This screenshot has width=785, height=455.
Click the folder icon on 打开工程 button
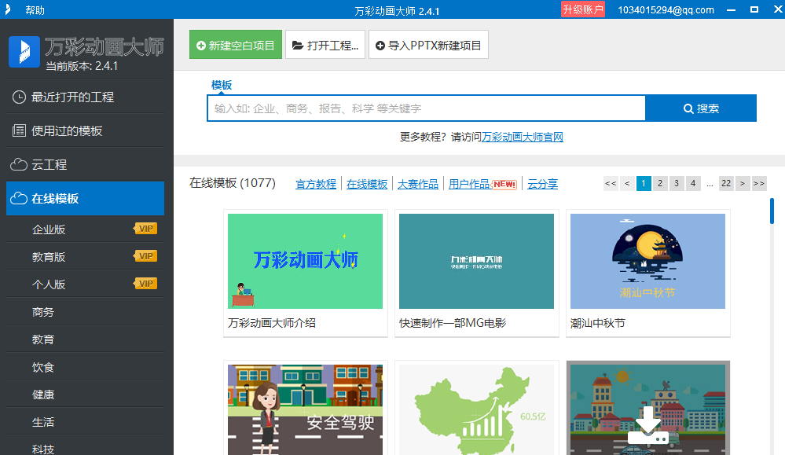[298, 46]
